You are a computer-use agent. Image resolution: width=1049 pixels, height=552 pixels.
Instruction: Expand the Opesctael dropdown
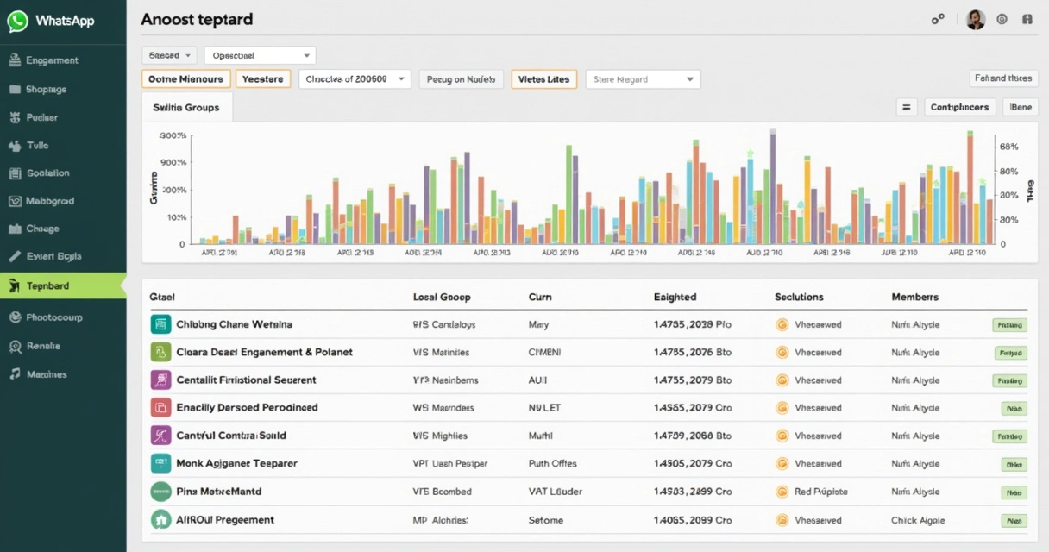pos(260,55)
